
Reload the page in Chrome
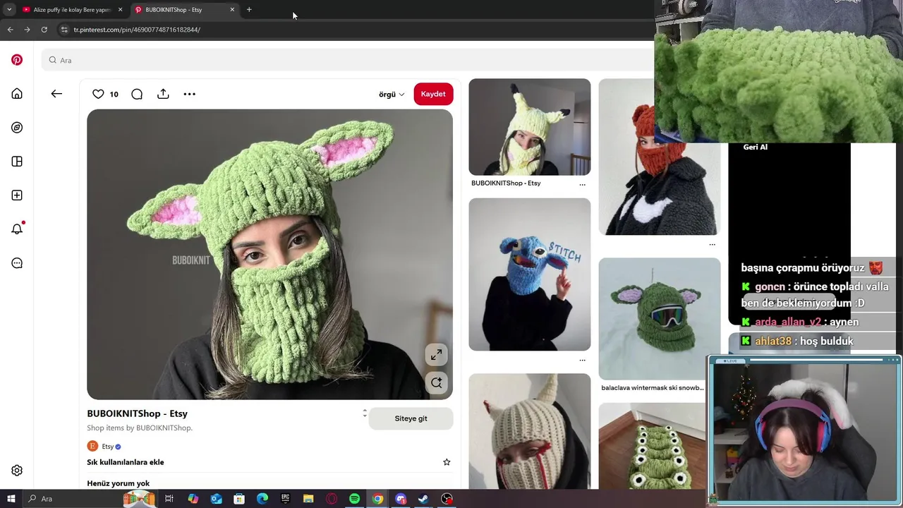click(44, 30)
